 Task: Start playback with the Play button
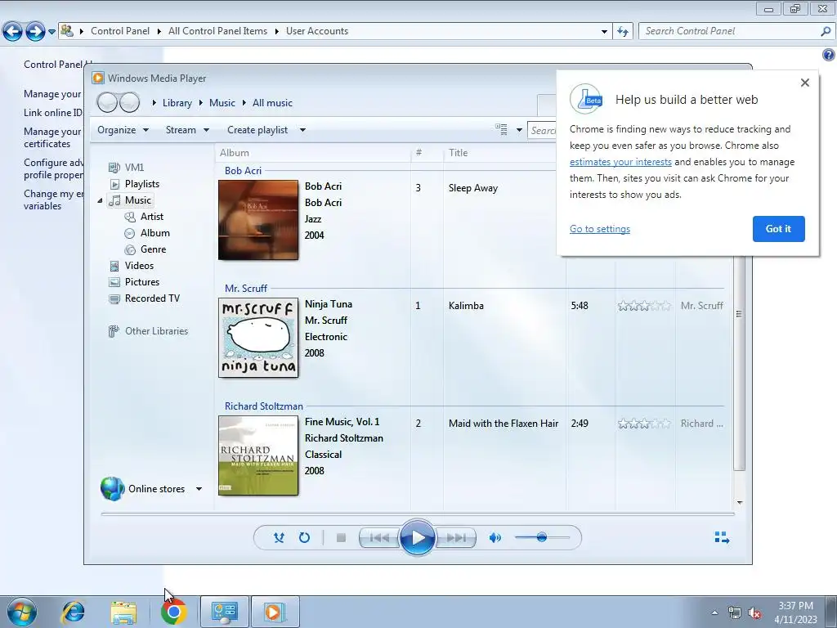(417, 538)
